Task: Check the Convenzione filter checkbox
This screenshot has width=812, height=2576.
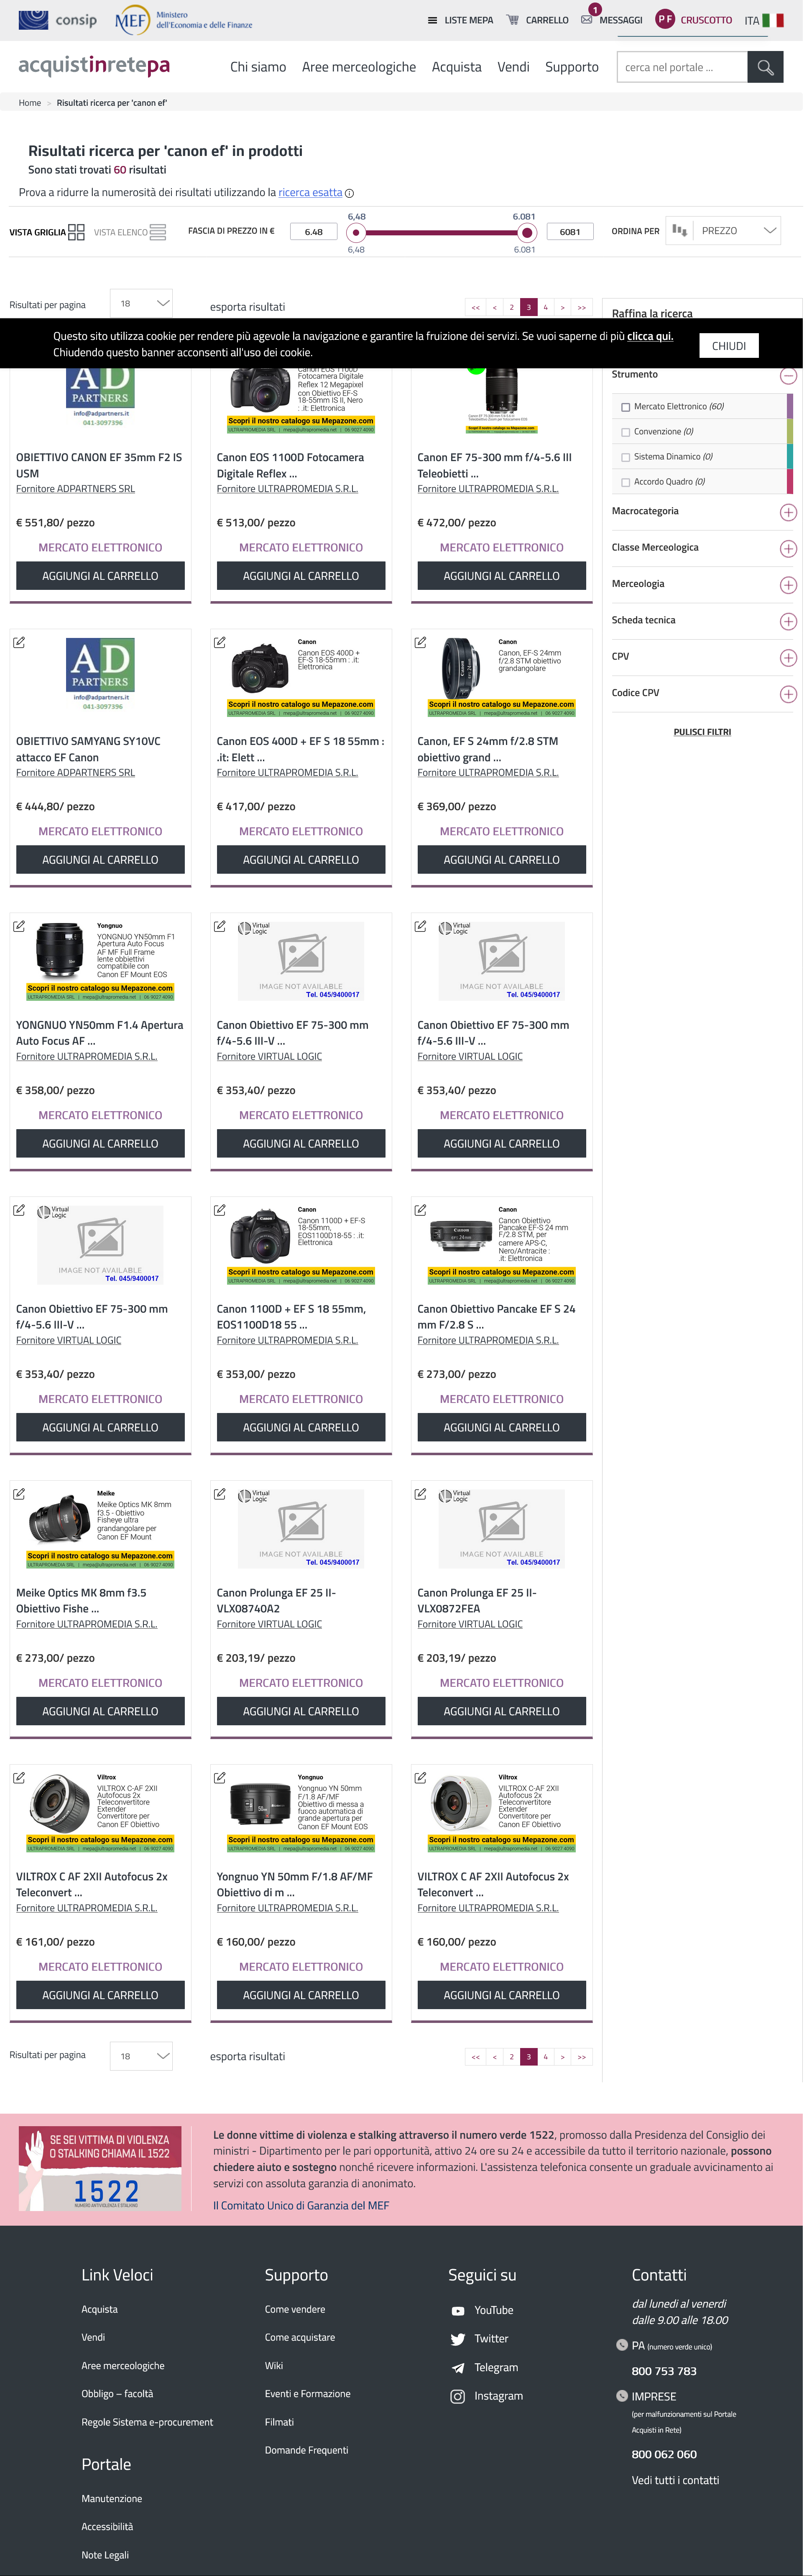Action: [626, 432]
